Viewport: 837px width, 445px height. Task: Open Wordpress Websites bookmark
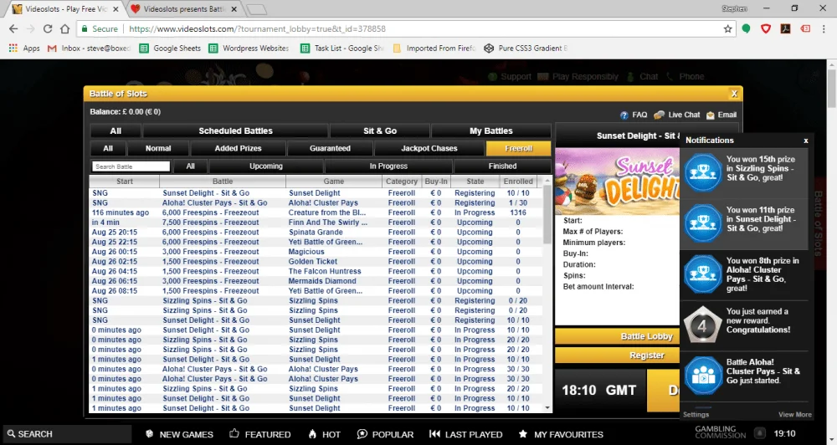(x=249, y=48)
